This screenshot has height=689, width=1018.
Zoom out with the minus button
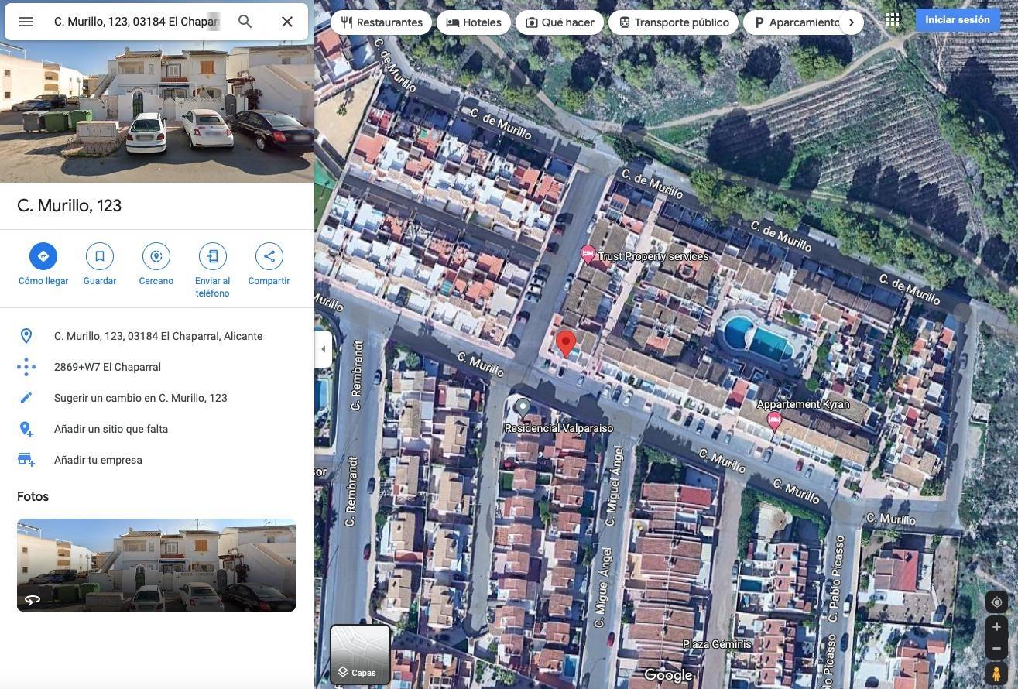[x=996, y=649]
